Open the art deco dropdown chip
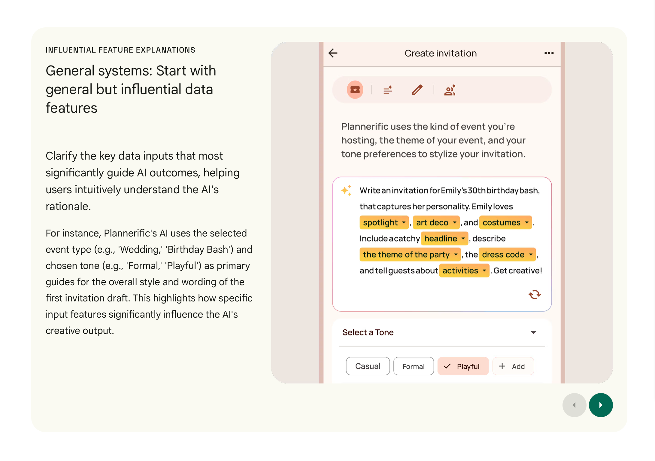 coord(436,222)
